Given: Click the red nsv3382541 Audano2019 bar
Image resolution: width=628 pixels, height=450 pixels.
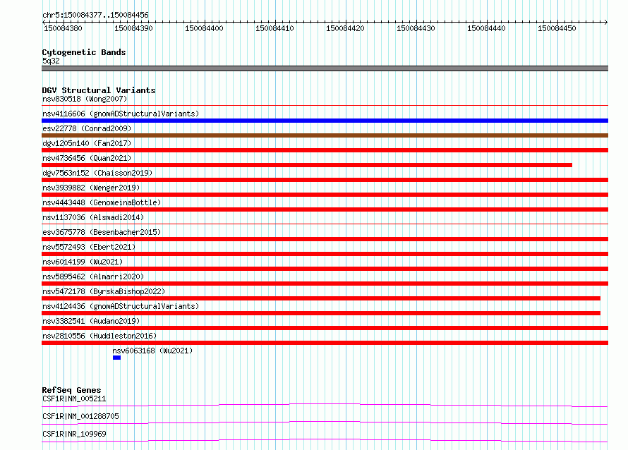Looking at the screenshot, I should tap(325, 328).
